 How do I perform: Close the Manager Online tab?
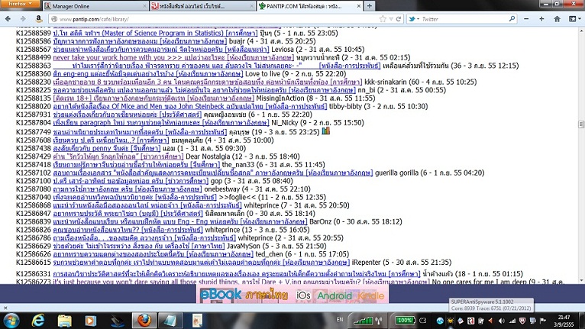point(145,6)
